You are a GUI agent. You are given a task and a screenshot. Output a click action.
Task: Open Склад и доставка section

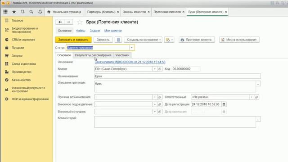[x=24, y=64]
